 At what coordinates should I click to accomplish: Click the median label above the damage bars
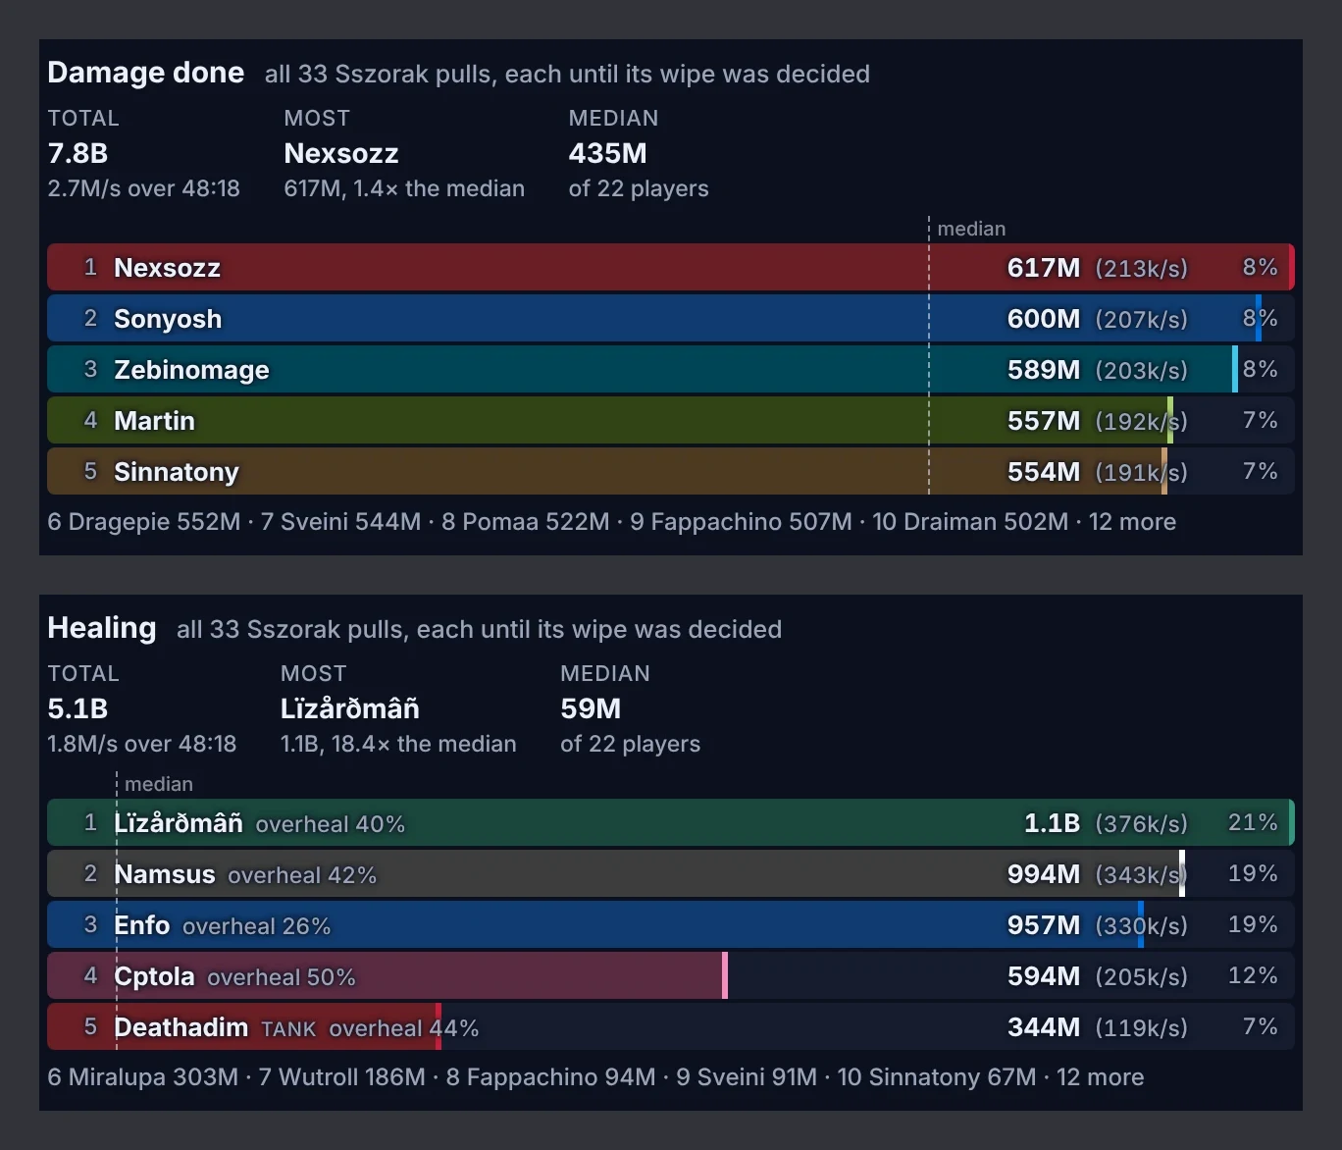point(971,229)
